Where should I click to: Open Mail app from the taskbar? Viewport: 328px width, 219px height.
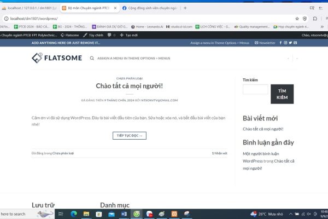(112, 214)
